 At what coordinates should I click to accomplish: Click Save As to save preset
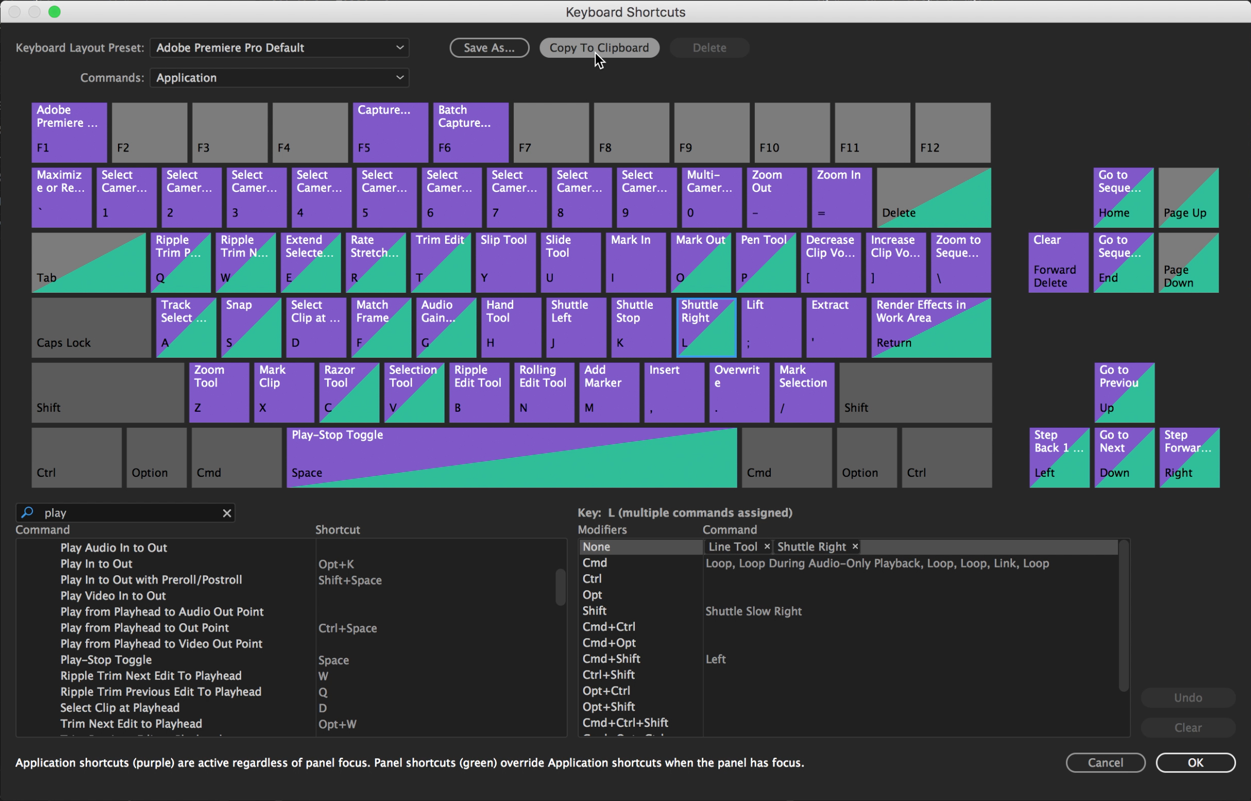click(489, 46)
